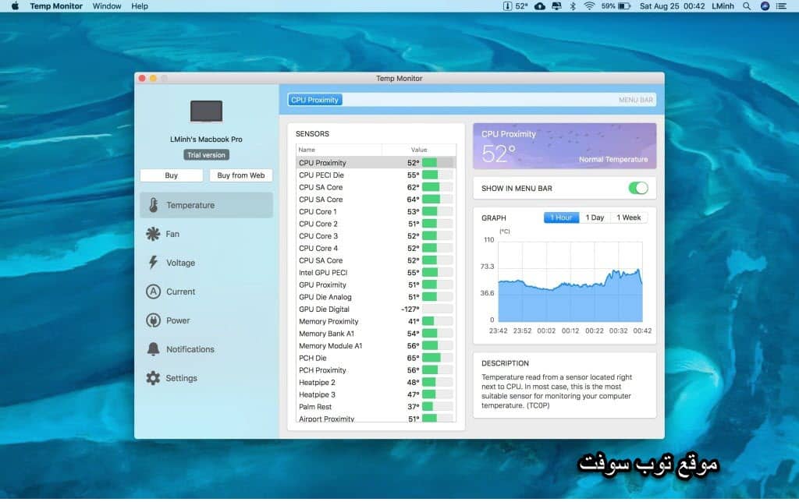This screenshot has width=799, height=502.
Task: Open the Notifications bell icon
Action: tap(153, 348)
